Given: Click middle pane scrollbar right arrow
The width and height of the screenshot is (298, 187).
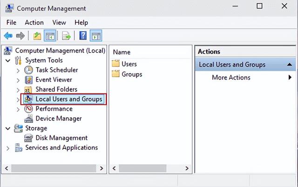Looking at the screenshot, I should click(187, 168).
